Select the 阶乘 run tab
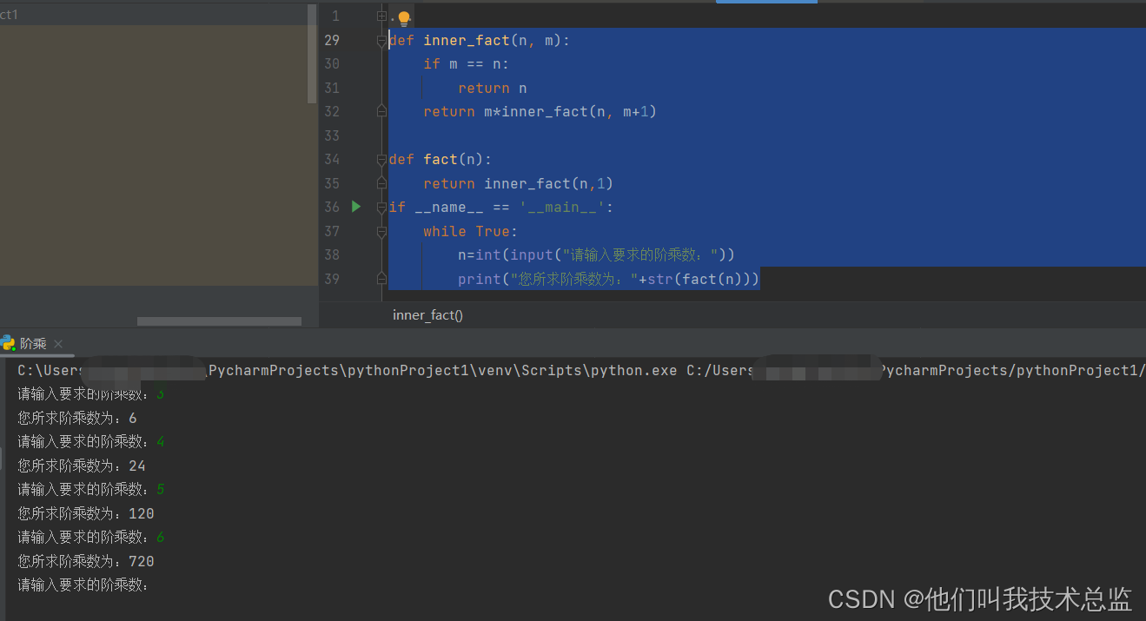 click(33, 344)
